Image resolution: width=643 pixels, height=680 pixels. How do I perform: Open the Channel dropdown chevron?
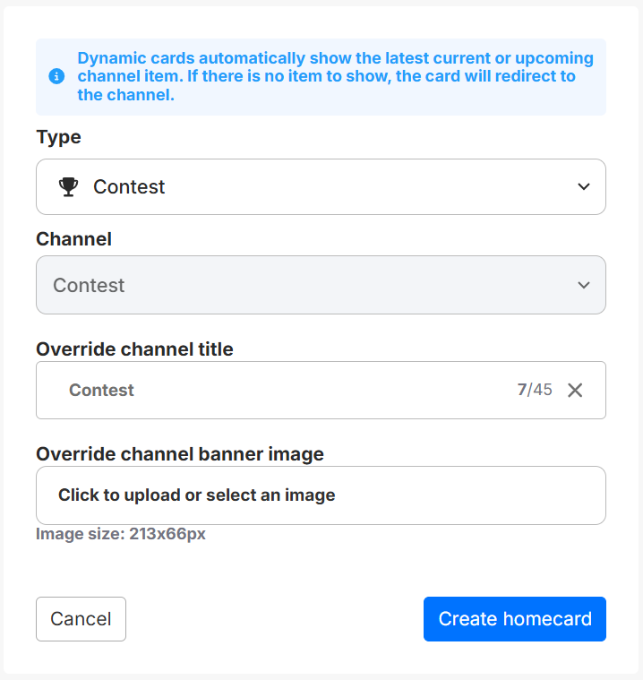584,285
